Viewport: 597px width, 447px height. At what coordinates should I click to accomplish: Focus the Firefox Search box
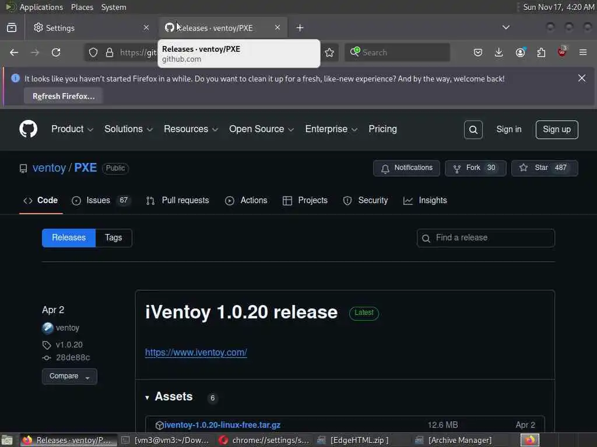coord(397,52)
